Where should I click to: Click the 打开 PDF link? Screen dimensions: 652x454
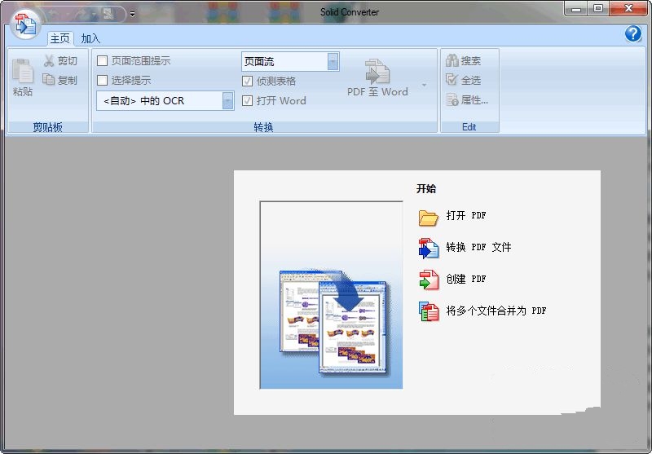(x=465, y=215)
